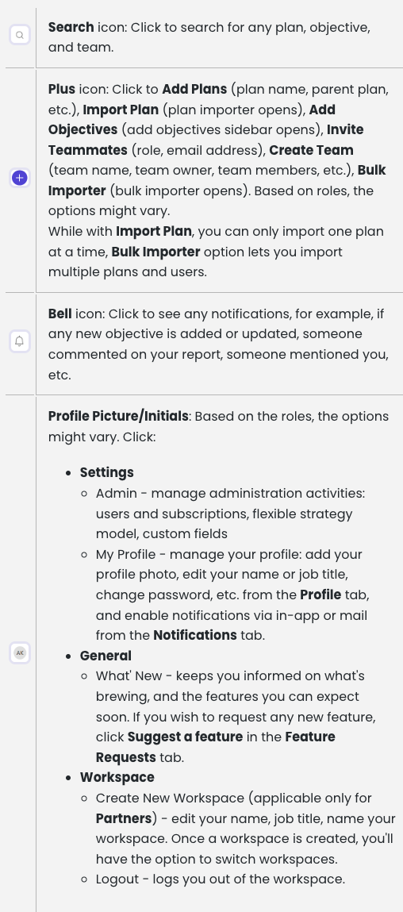The width and height of the screenshot is (403, 912).
Task: Click the 'Create New Workspace' sub-bullet text
Action: [162, 798]
